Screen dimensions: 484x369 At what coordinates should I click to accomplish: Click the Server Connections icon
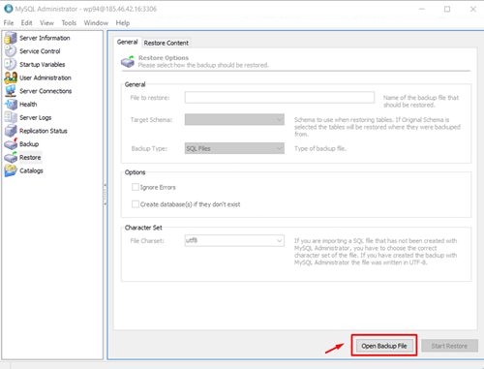(x=11, y=91)
